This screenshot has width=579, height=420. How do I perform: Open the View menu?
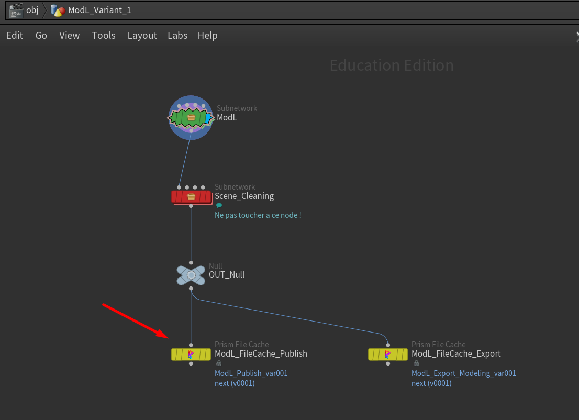pyautogui.click(x=70, y=36)
